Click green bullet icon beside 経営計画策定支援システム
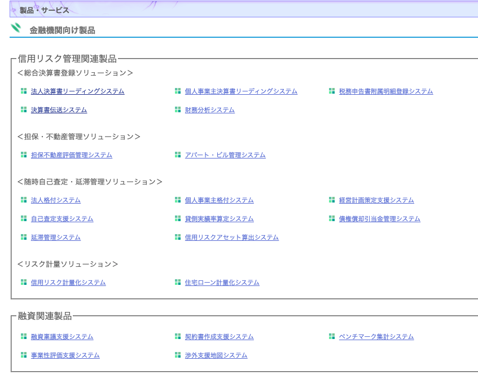This screenshot has height=374, width=478. [332, 200]
